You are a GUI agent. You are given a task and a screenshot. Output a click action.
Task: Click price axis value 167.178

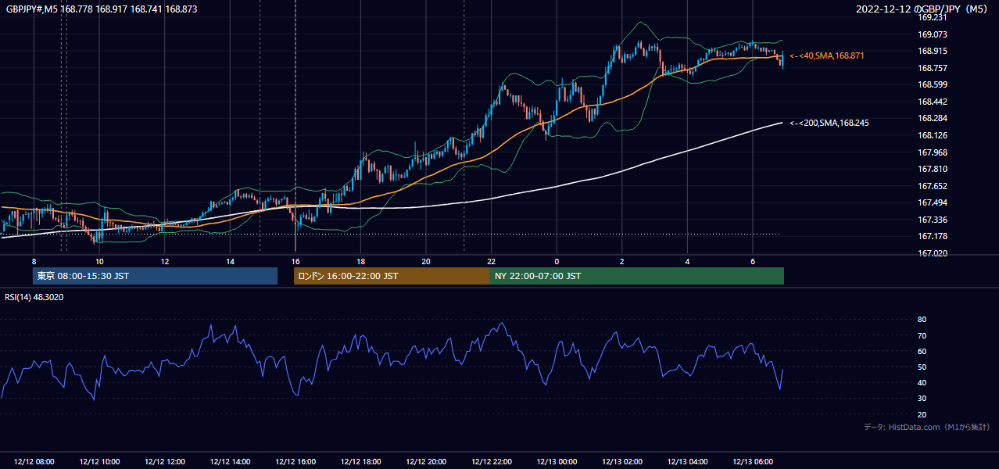pyautogui.click(x=932, y=237)
